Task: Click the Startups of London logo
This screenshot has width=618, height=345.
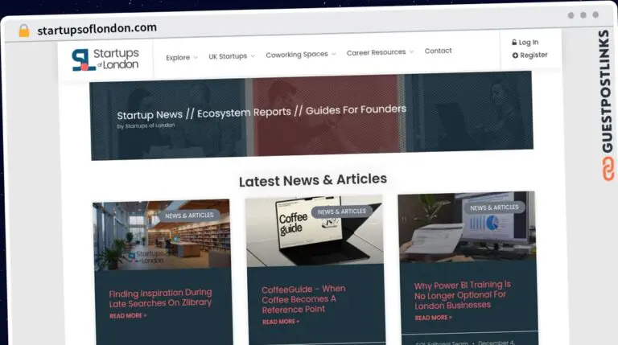Action: [x=105, y=59]
